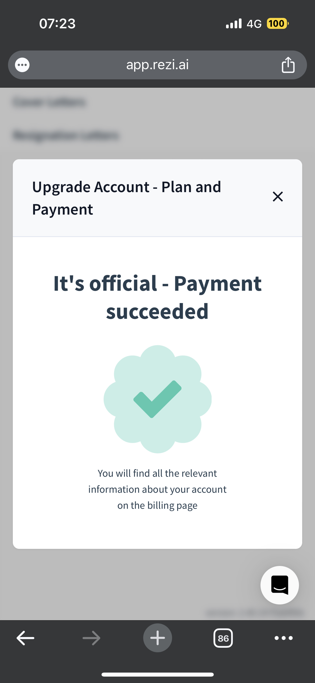The width and height of the screenshot is (315, 683).
Task: Select the blurred Cover Letters menu item
Action: click(49, 102)
